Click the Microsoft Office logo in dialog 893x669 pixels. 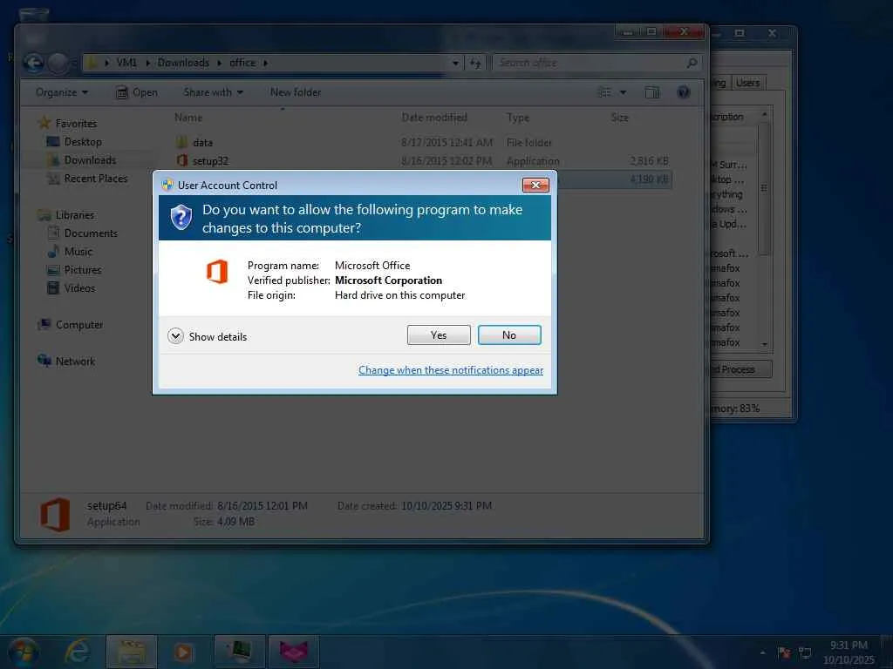tap(217, 272)
